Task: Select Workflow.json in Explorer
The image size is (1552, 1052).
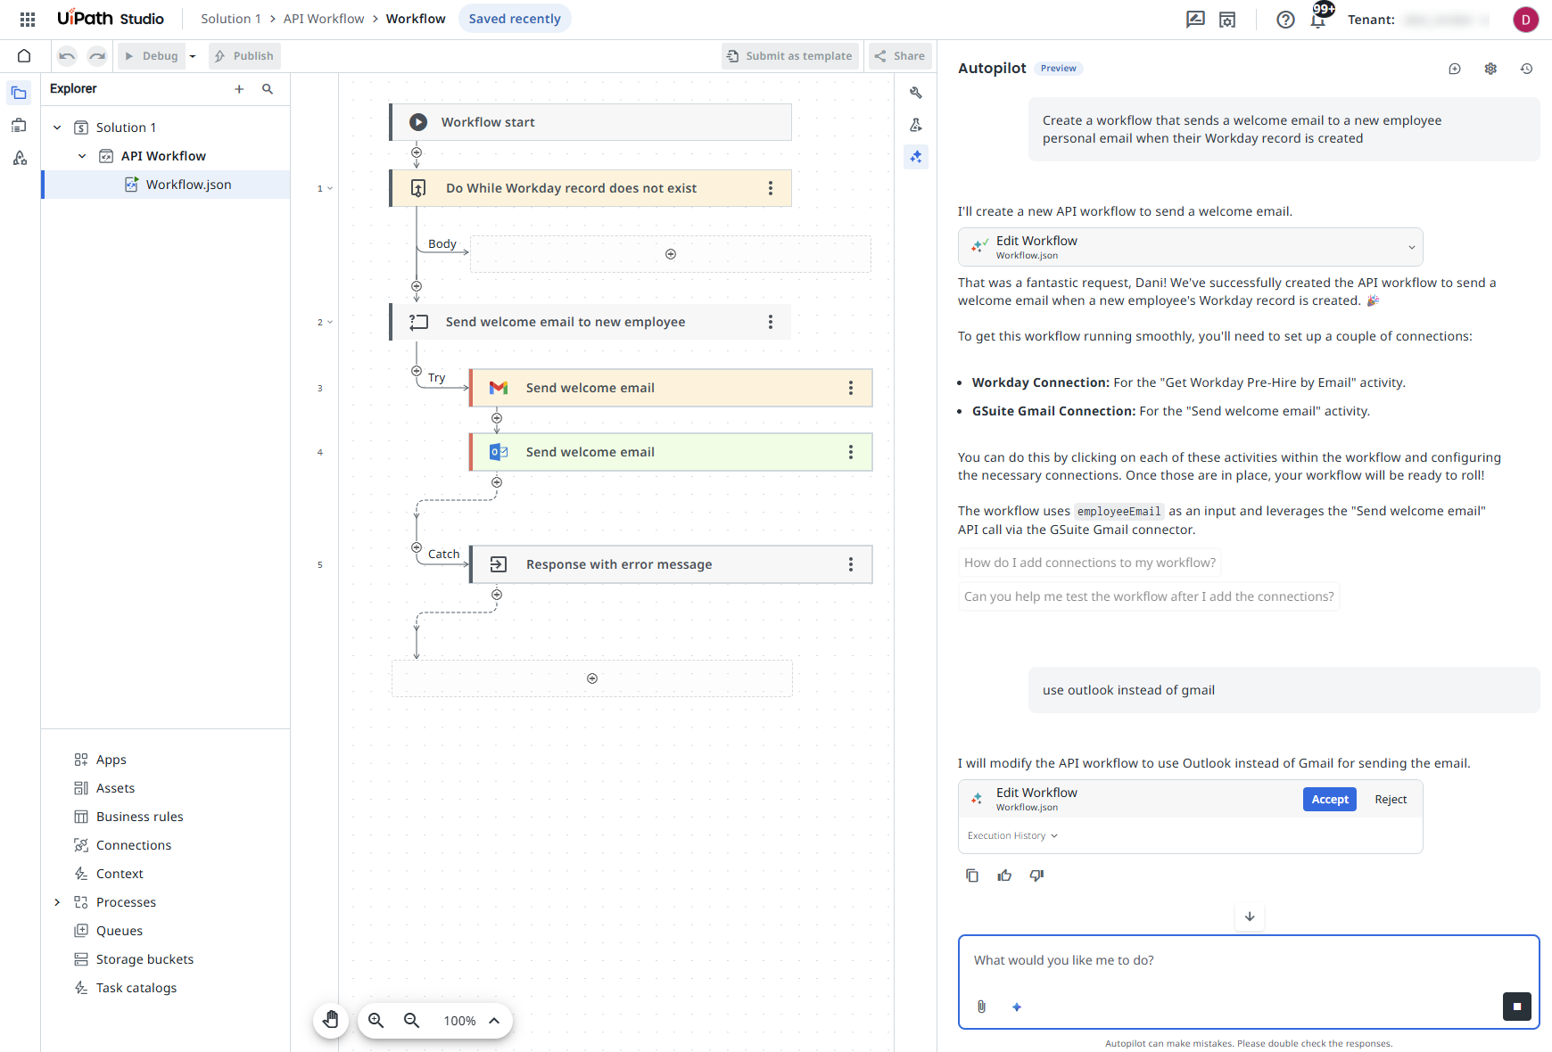Action: tap(166, 185)
